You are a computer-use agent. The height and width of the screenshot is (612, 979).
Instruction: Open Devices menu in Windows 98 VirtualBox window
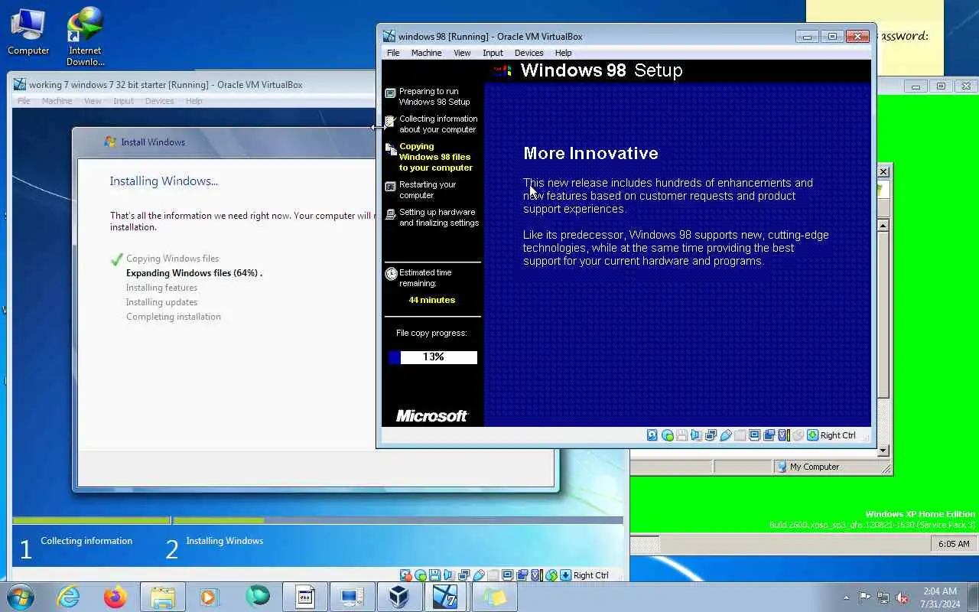(x=529, y=53)
